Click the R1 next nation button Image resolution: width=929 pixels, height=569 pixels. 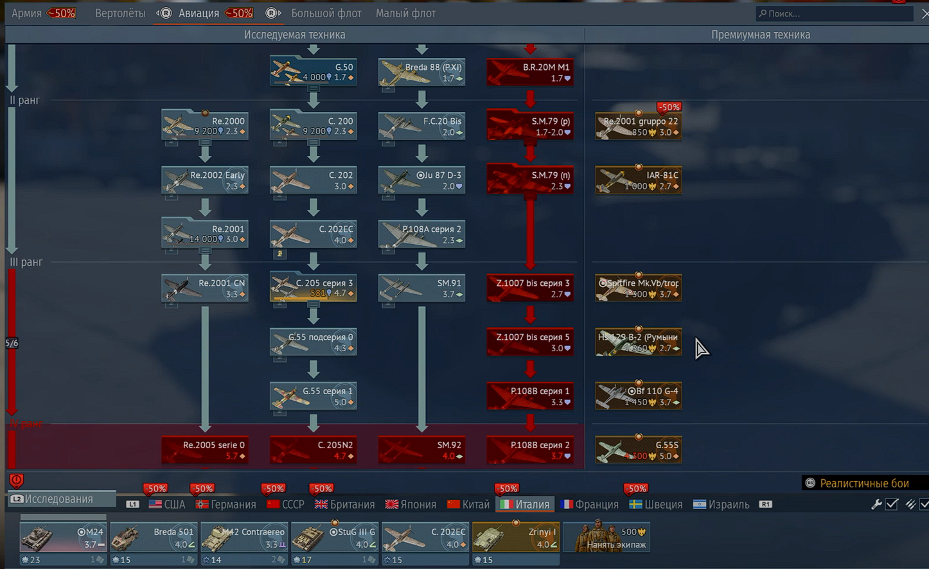coord(765,504)
